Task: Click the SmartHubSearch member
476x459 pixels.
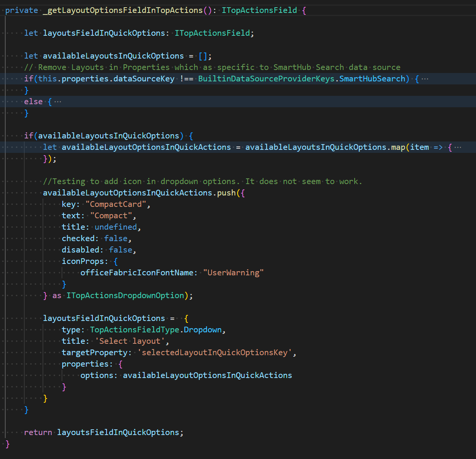Action: (x=372, y=79)
